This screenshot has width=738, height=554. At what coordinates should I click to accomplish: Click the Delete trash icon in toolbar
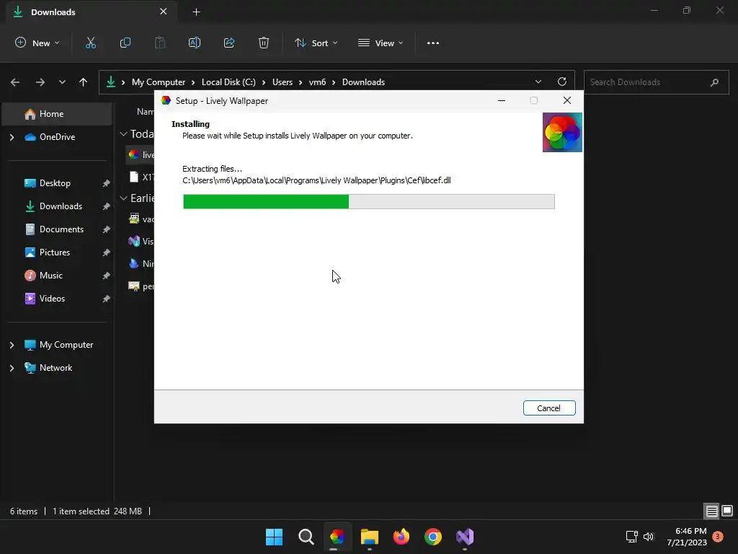pos(264,43)
